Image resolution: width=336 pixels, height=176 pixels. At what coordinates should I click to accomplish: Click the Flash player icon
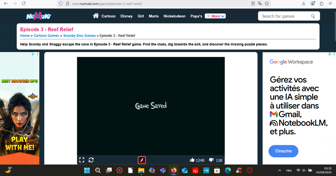142,160
